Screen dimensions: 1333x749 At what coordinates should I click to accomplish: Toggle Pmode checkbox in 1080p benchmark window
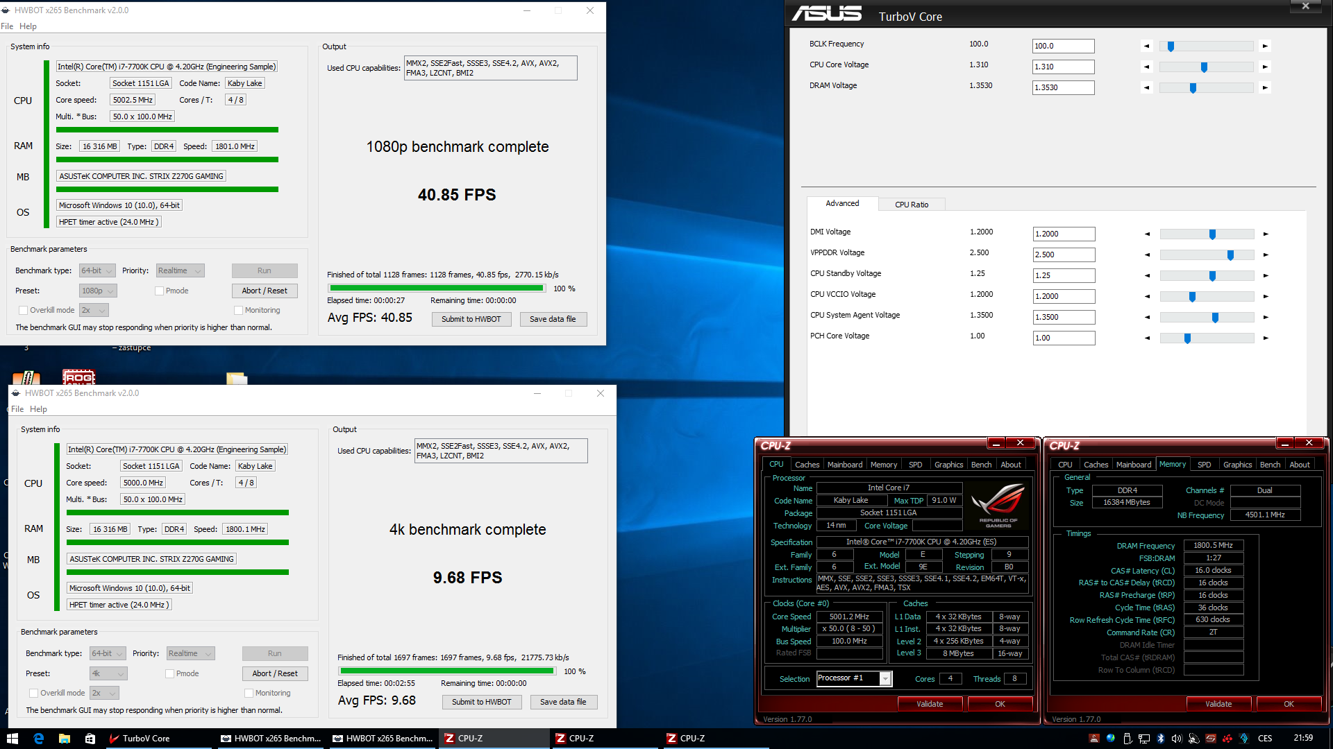[x=159, y=291]
